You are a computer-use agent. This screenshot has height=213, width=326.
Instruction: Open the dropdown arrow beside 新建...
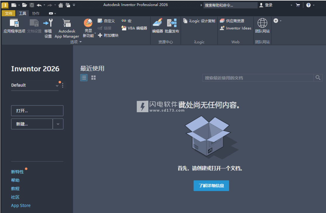pyautogui.click(x=58, y=124)
